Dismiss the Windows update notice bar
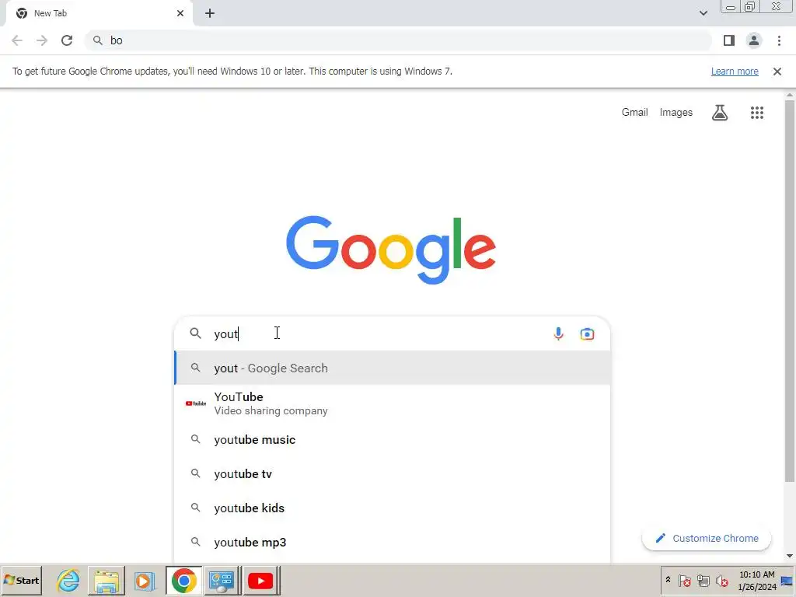Screen dimensions: 796x597 pyautogui.click(x=777, y=72)
